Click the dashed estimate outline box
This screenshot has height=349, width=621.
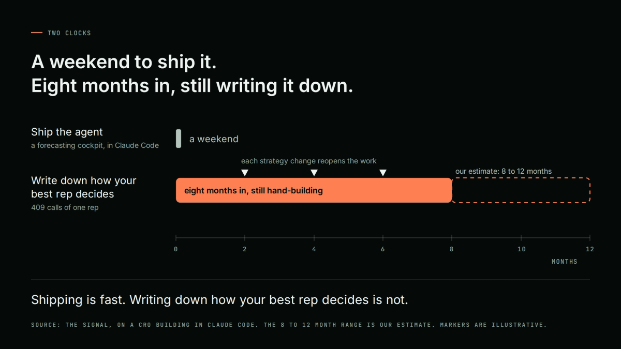point(521,190)
